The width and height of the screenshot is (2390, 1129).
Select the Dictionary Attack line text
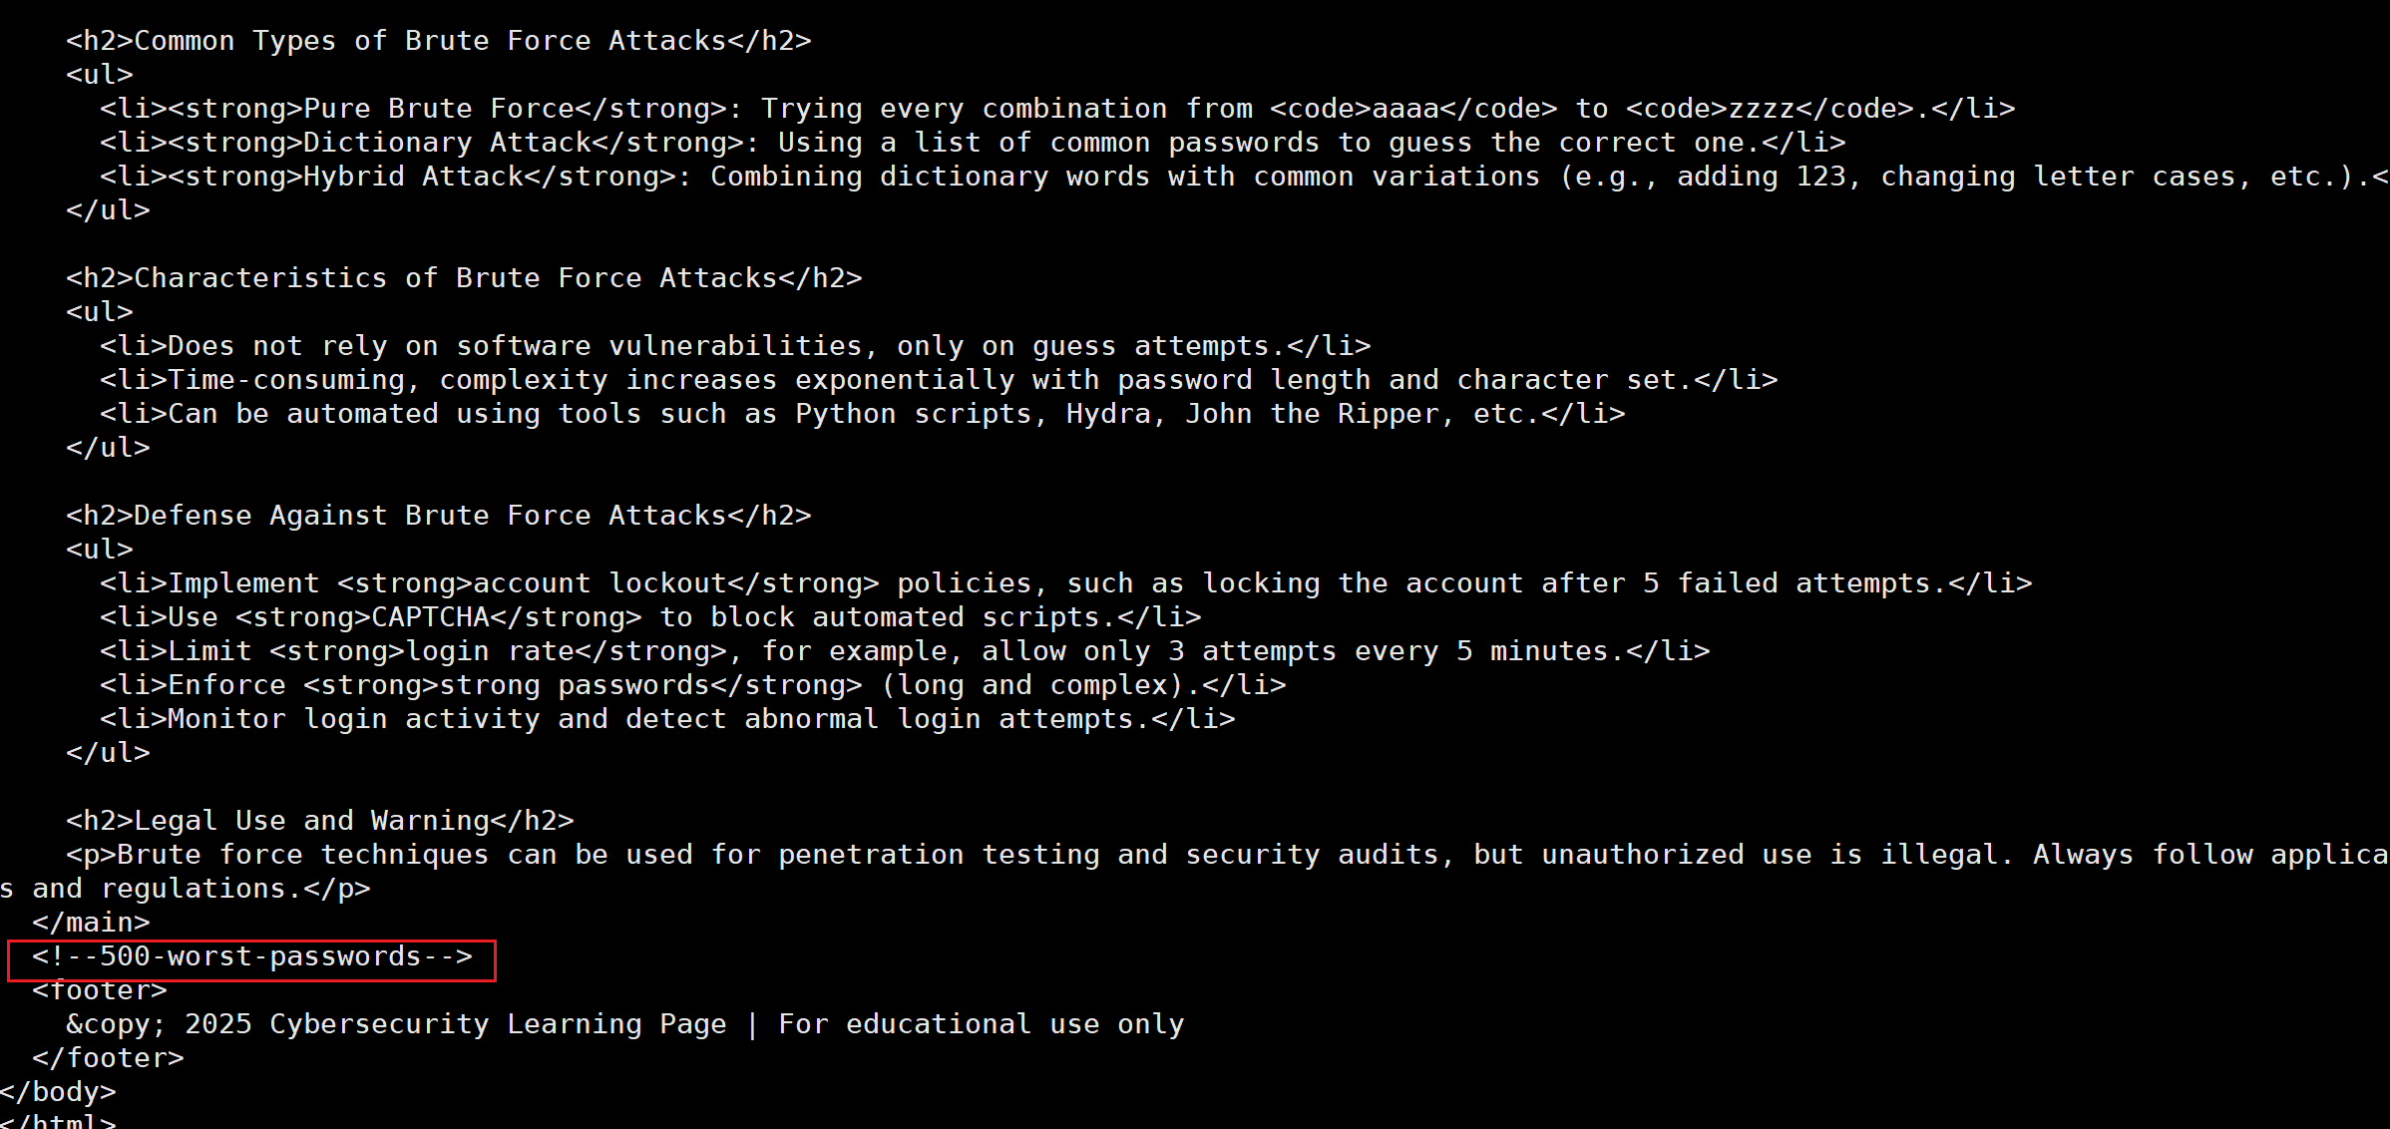[x=973, y=143]
